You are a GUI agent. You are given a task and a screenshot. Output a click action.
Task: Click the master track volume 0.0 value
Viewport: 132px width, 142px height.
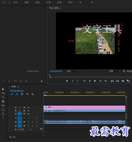tap(31, 129)
